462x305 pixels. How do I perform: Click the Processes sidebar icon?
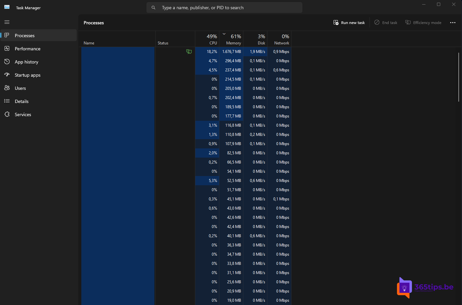(7, 35)
